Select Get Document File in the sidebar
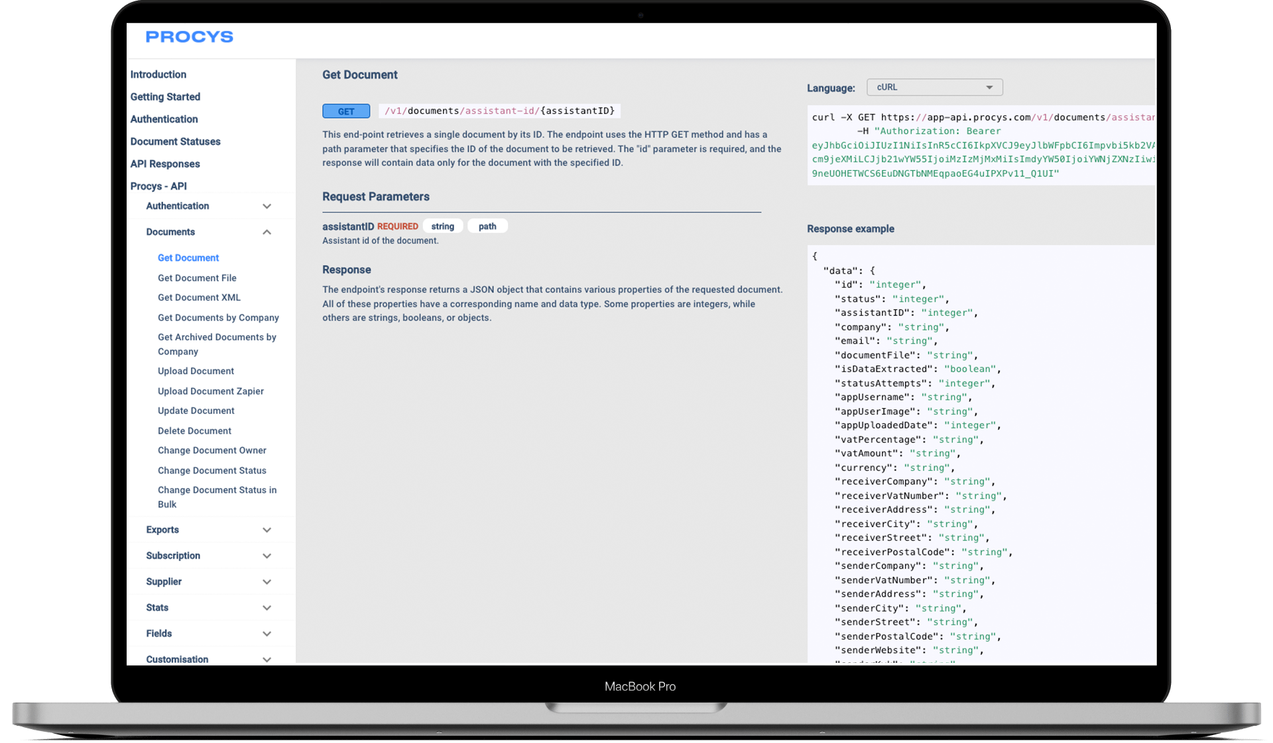The width and height of the screenshot is (1273, 743). click(x=197, y=277)
